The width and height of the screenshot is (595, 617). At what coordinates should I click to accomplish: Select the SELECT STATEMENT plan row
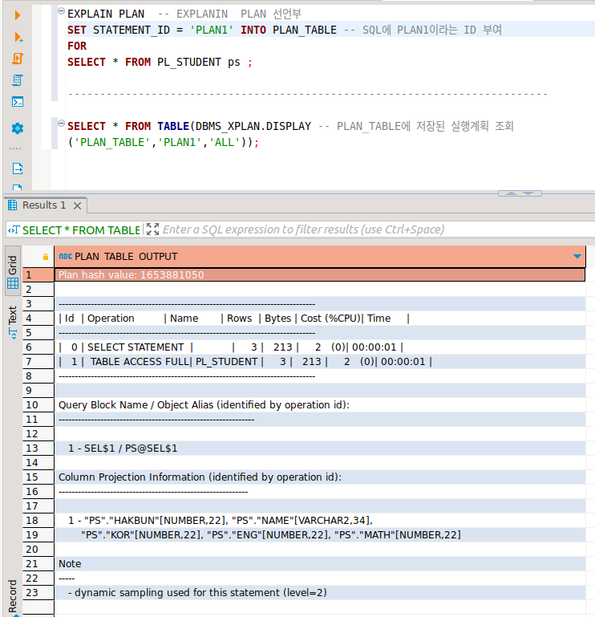(x=320, y=347)
